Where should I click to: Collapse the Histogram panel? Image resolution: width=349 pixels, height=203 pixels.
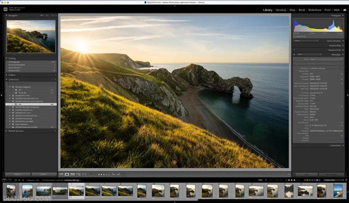[x=343, y=16]
